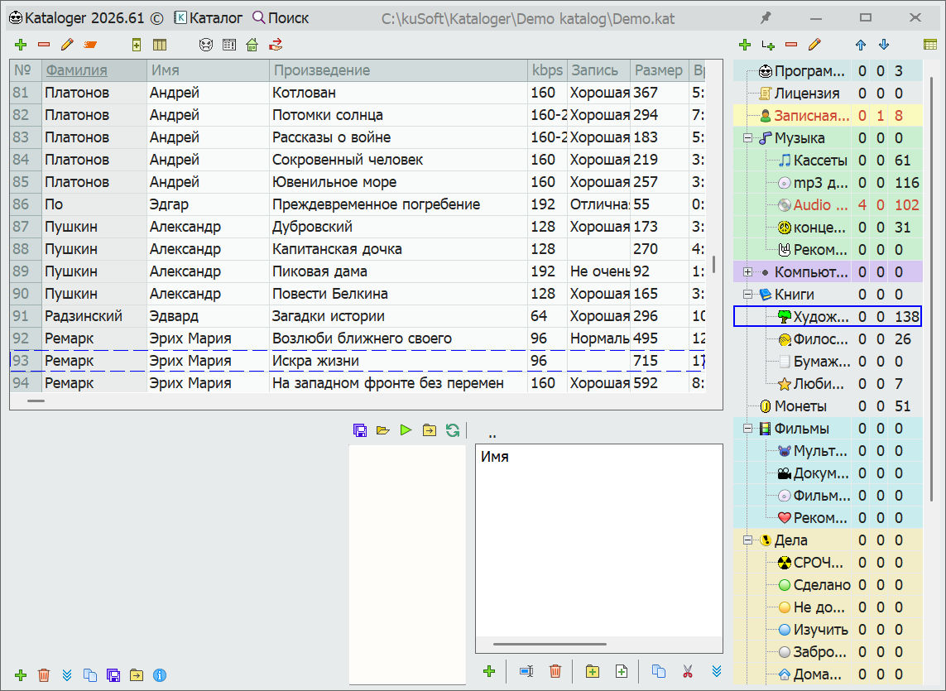
Task: Click the red scissors cut icon
Action: pyautogui.click(x=687, y=671)
